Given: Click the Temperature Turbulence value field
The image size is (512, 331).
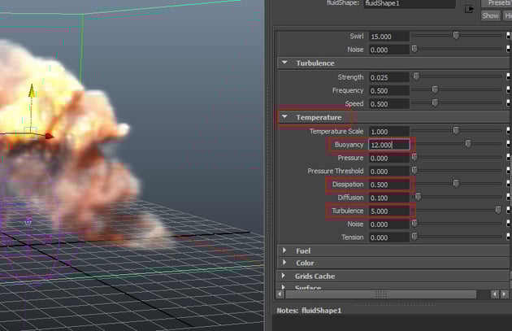Looking at the screenshot, I should 389,211.
